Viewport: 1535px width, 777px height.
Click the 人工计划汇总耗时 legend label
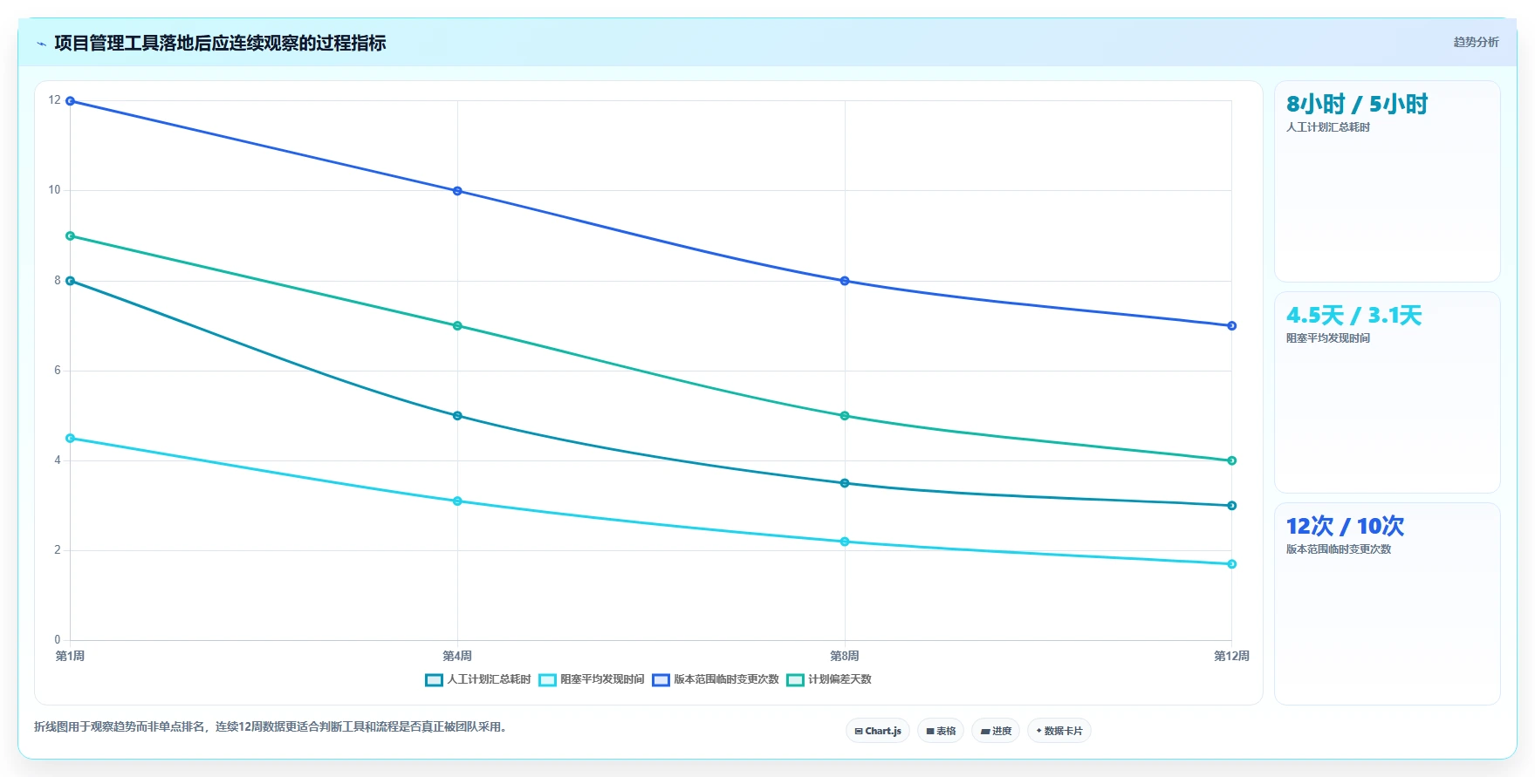[x=489, y=679]
